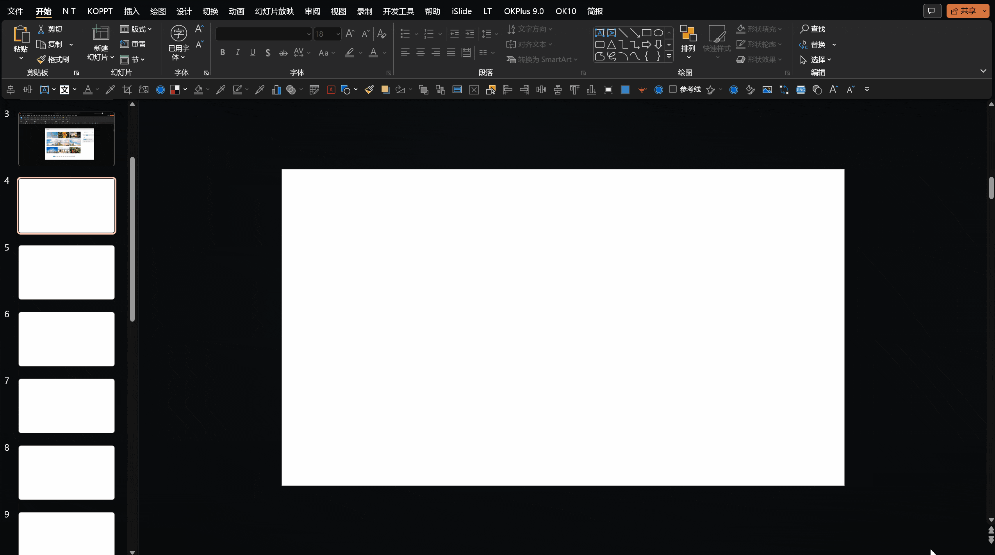Collapse the ribbon with the chevron

tap(983, 71)
